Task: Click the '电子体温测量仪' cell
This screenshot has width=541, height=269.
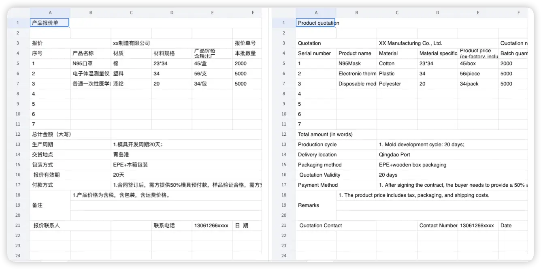Action: pos(91,73)
